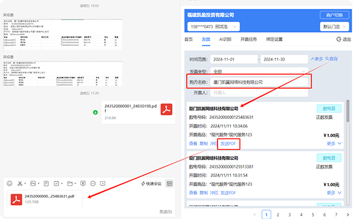
Task: Open the 158****0473 account dropdown
Action: [x=213, y=27]
